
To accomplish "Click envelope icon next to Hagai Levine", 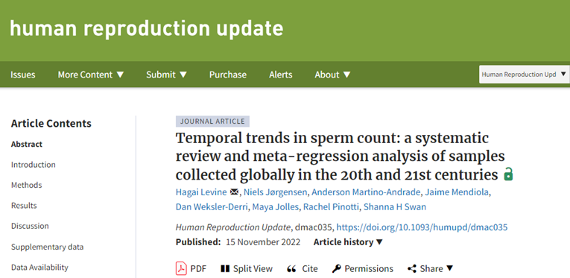I will click(x=235, y=192).
